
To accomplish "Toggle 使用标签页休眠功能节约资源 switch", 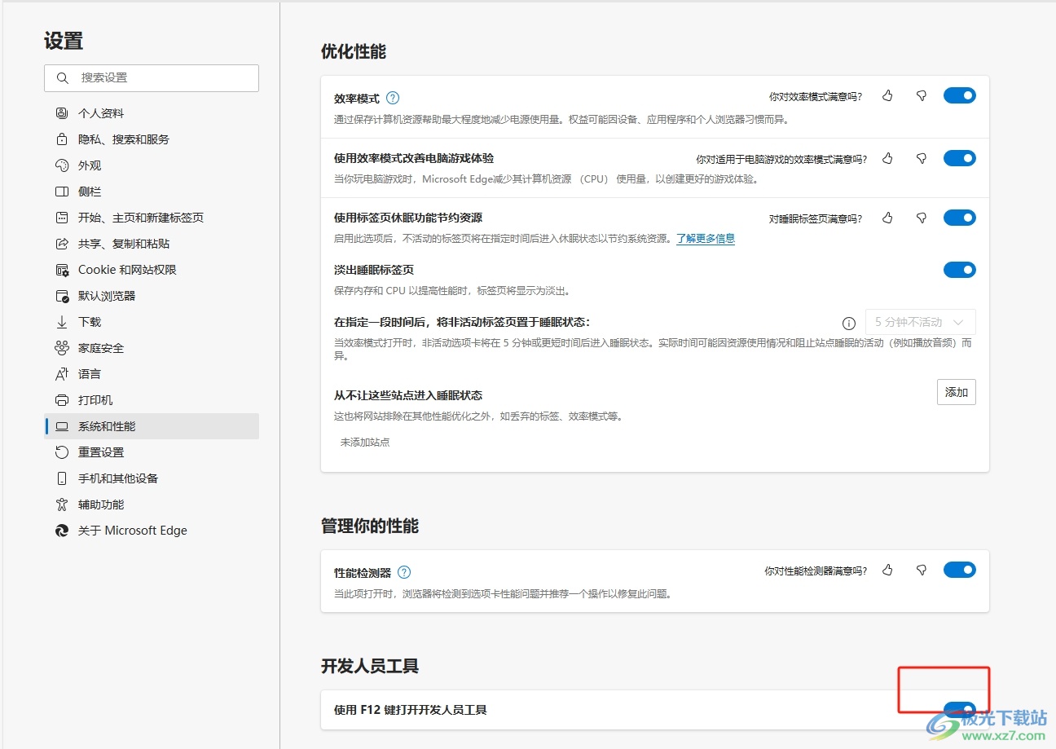I will 960,218.
